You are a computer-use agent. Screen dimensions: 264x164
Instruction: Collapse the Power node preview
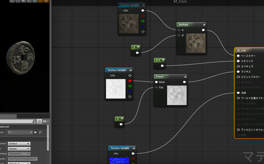pos(185,77)
